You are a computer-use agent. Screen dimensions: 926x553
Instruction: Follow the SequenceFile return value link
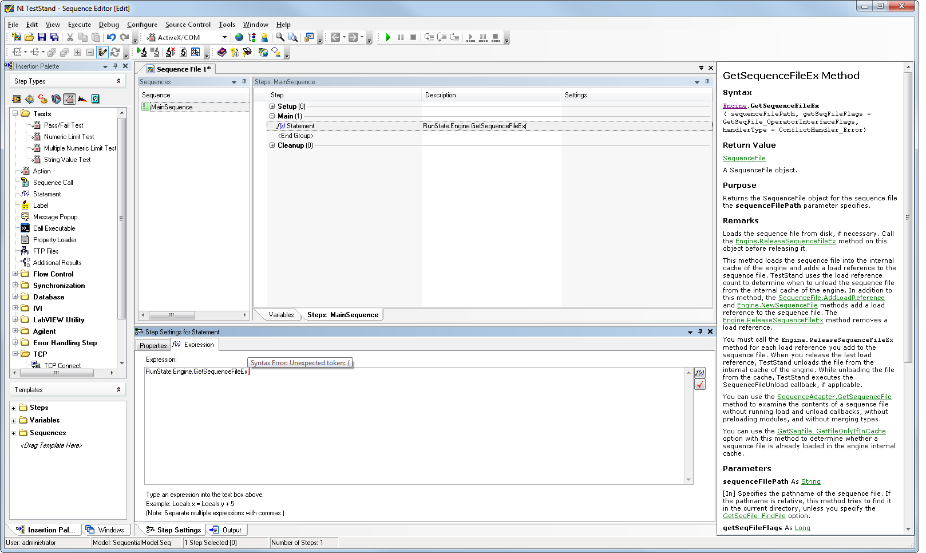tap(744, 158)
